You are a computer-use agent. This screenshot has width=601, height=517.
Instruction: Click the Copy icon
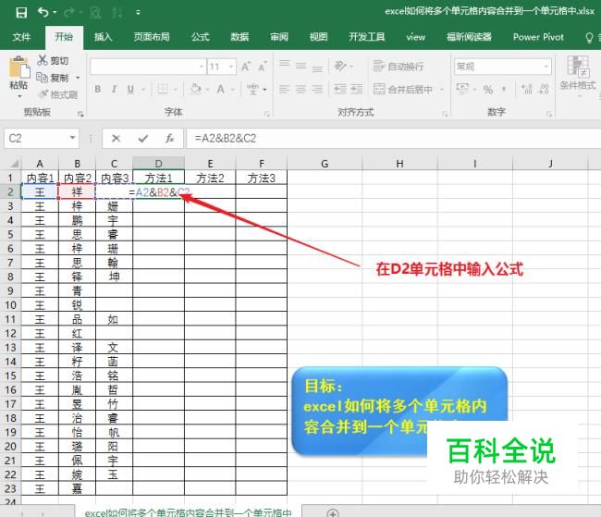pyautogui.click(x=42, y=77)
